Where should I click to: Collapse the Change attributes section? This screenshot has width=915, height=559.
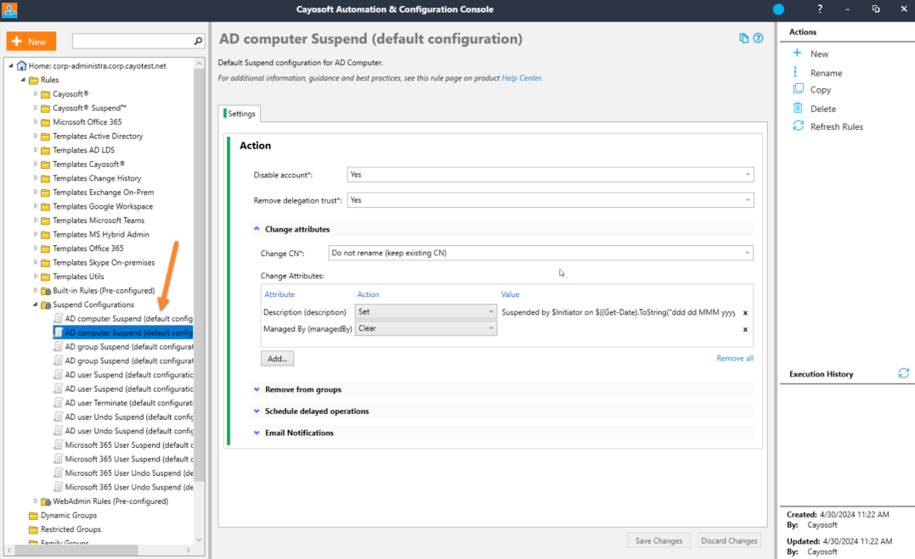point(257,229)
